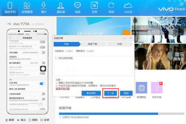
Task: Click 截屏 screenshot under the phone
Action: 10,120
